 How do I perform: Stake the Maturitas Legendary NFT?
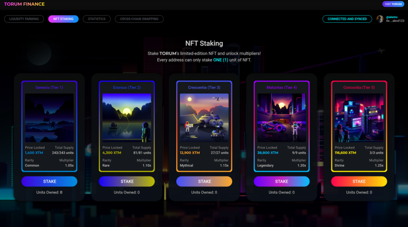(282, 181)
